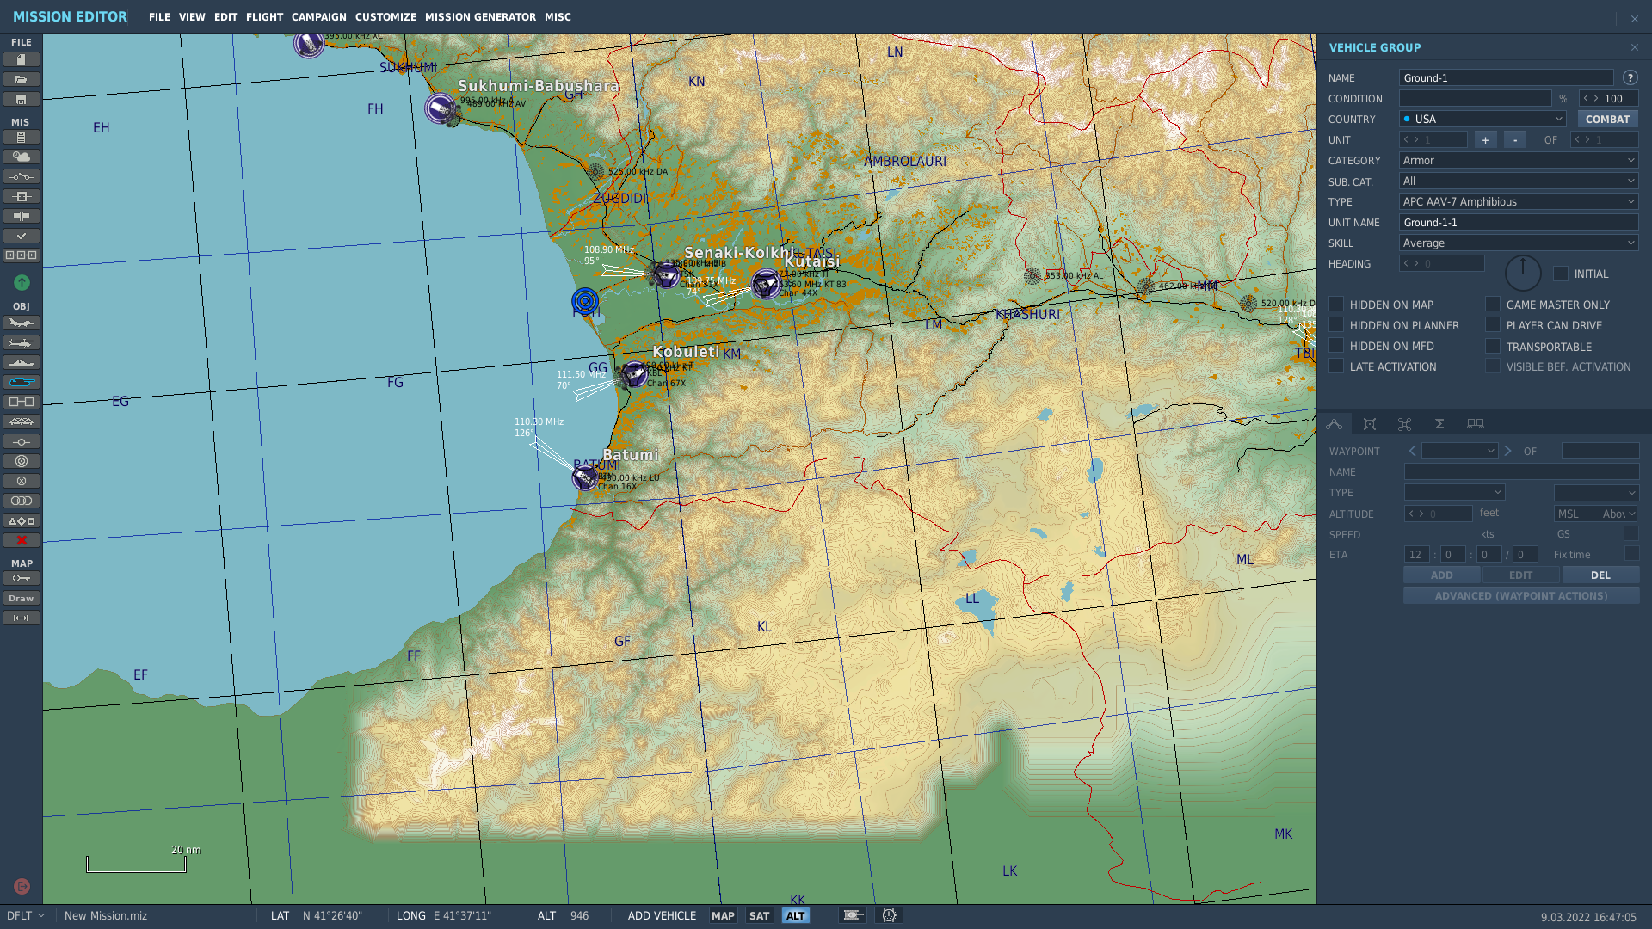Image resolution: width=1652 pixels, height=929 pixels.
Task: Enable Hidden on MFD checkbox
Action: [x=1336, y=345]
